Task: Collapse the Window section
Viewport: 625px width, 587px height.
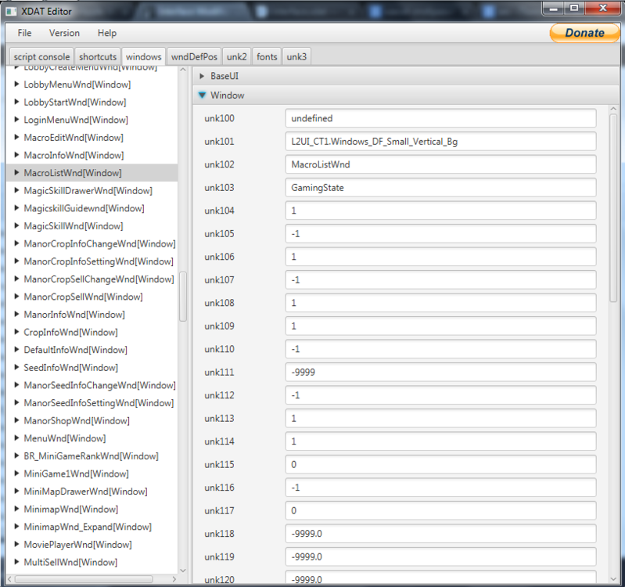Action: pyautogui.click(x=202, y=95)
